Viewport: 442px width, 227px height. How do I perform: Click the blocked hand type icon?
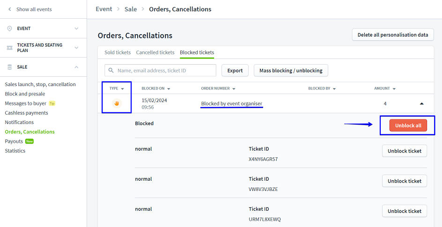tap(117, 103)
